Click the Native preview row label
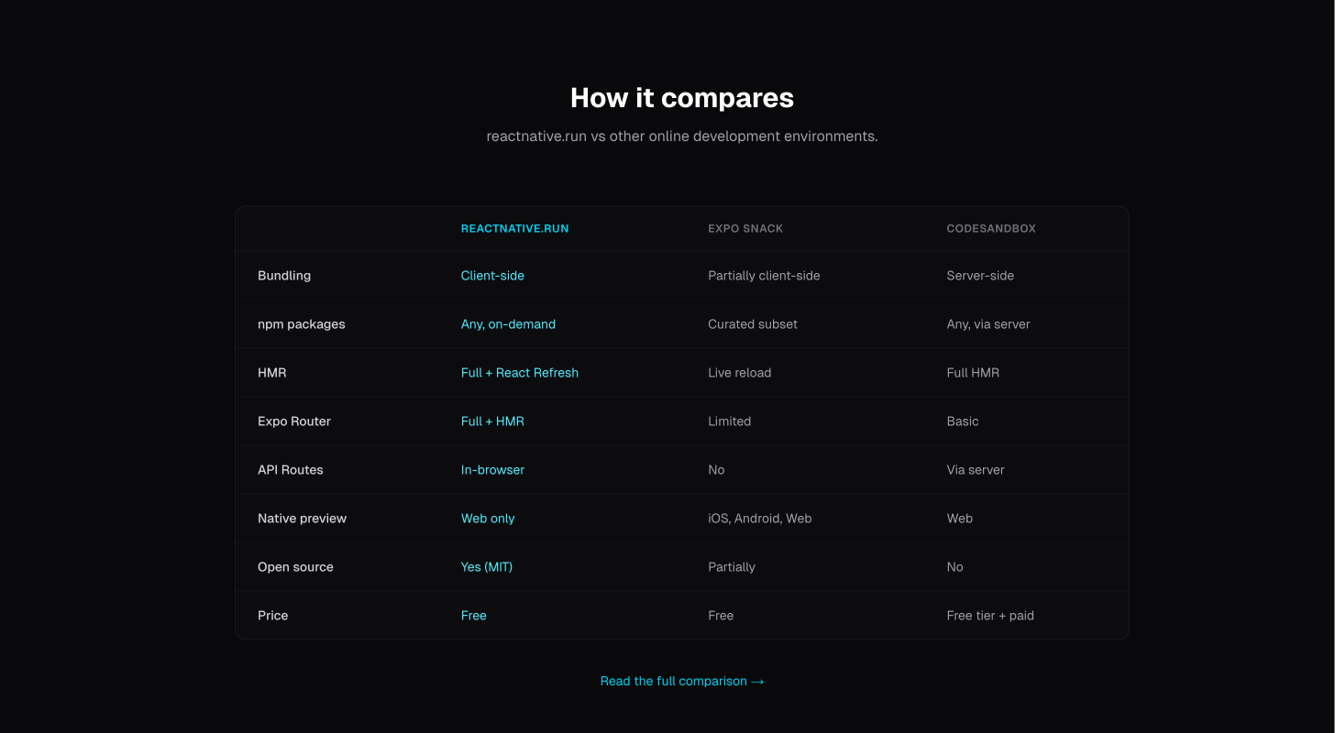The image size is (1335, 733). click(x=302, y=518)
